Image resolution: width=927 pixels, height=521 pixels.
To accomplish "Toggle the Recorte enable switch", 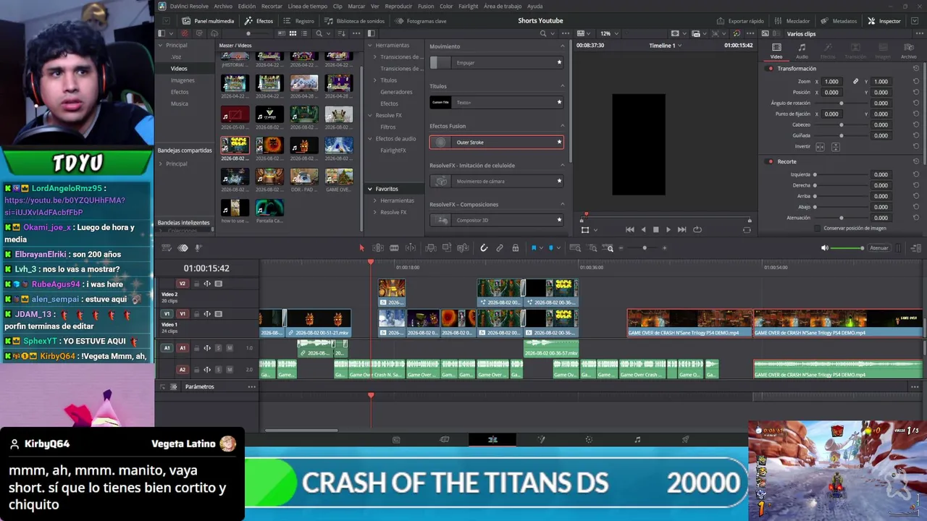I will click(771, 161).
